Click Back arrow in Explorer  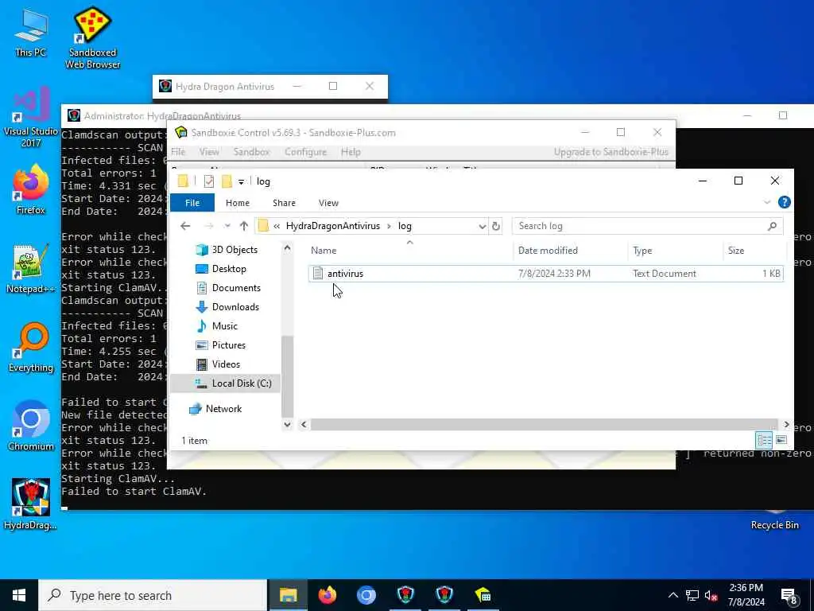pos(185,226)
